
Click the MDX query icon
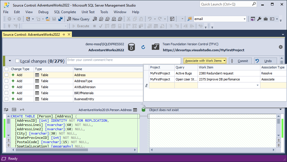tap(101, 19)
